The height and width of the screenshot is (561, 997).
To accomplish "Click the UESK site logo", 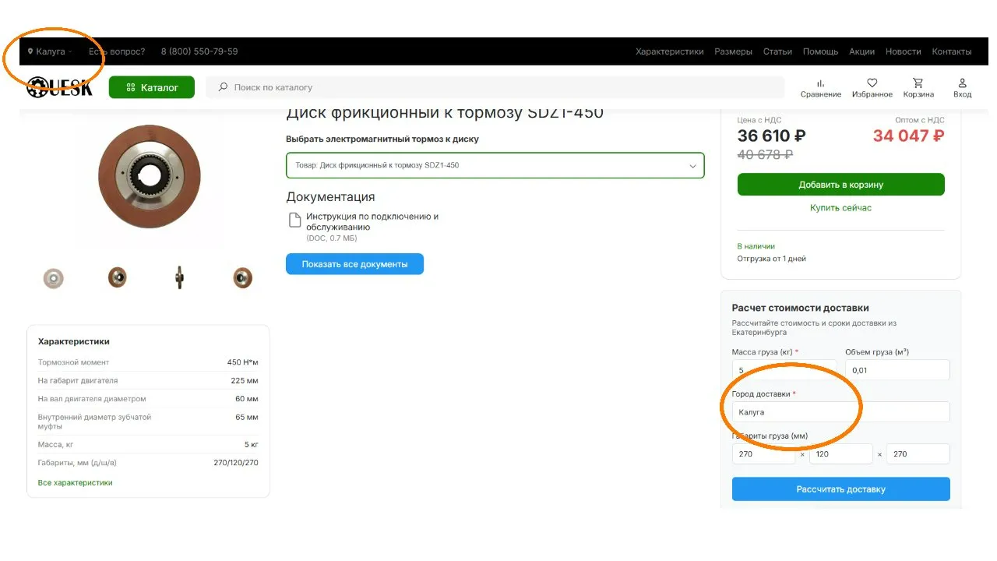I will [x=59, y=87].
